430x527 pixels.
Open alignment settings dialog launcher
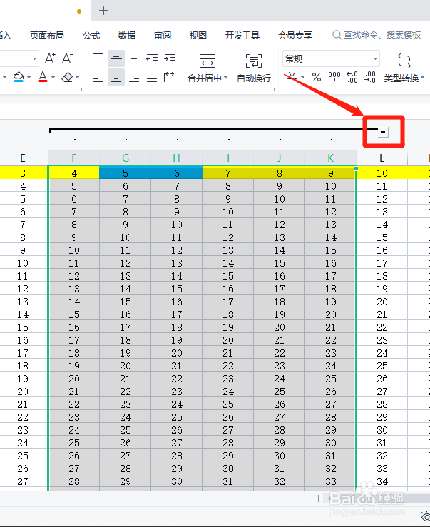point(272,89)
